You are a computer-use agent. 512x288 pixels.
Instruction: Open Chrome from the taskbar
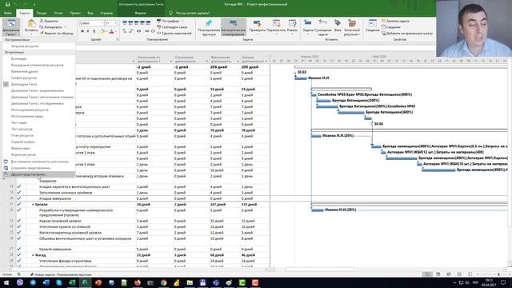pyautogui.click(x=163, y=282)
